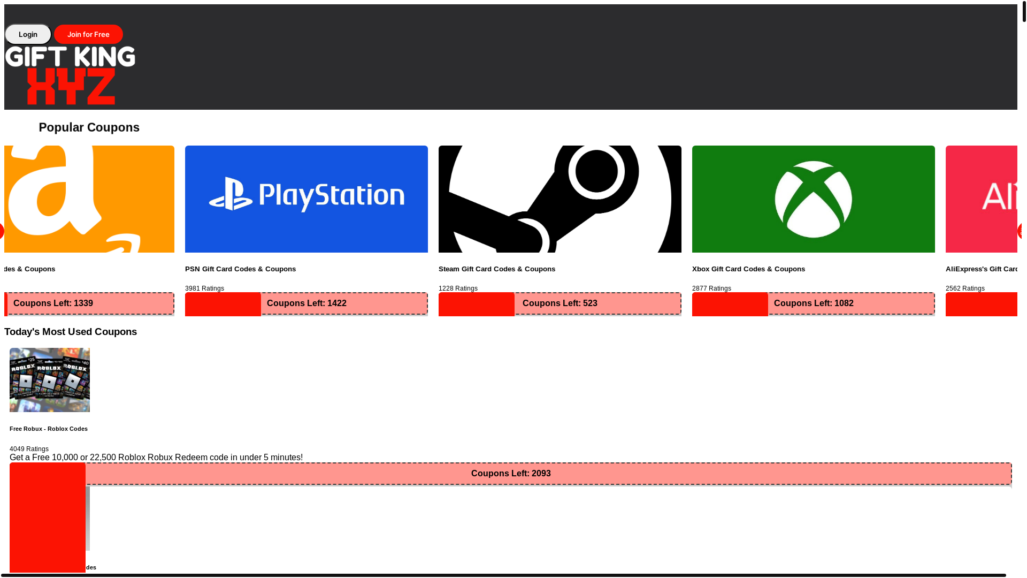1027x578 pixels.
Task: Click the 1228 Ratings text
Action: (458, 288)
